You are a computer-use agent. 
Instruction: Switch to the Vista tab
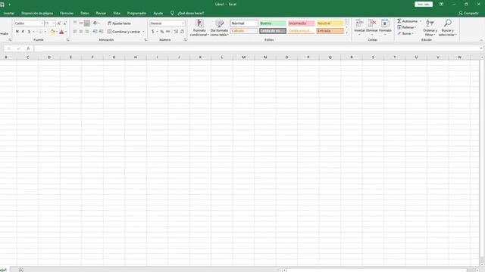coord(117,14)
